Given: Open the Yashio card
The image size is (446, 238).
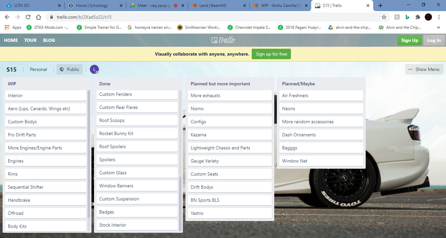Looking at the screenshot, I should [x=230, y=213].
